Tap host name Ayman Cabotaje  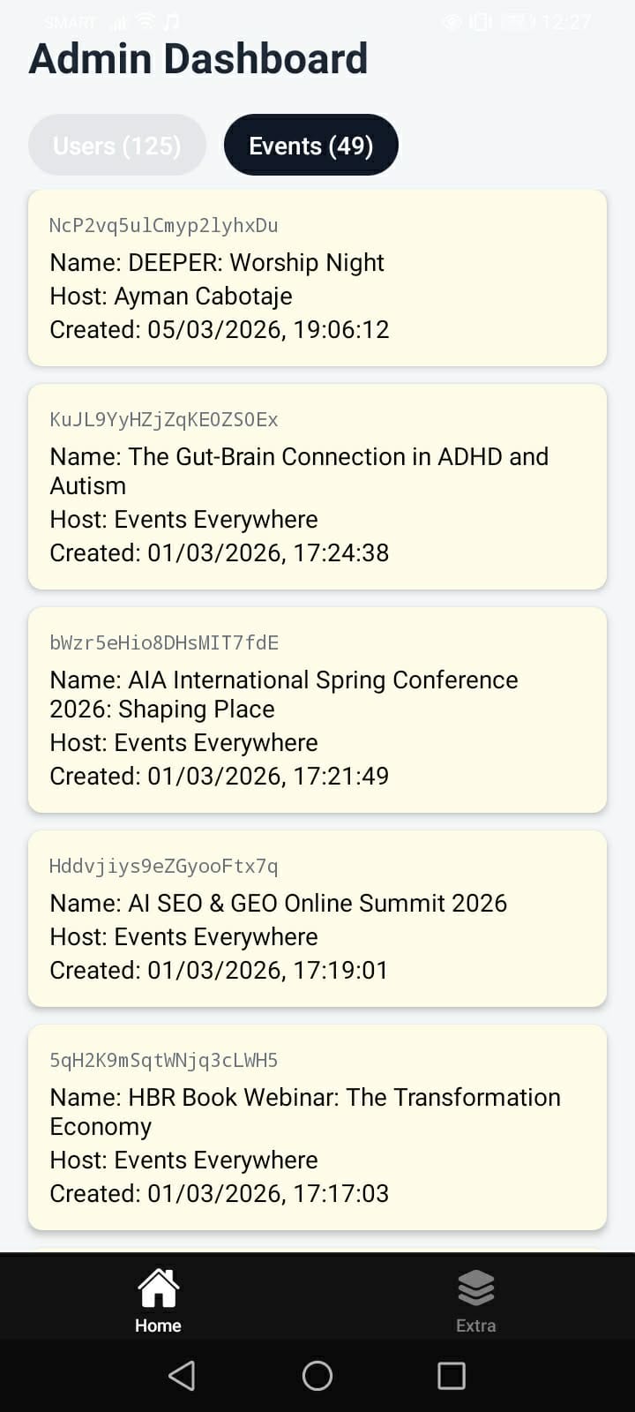(x=203, y=297)
